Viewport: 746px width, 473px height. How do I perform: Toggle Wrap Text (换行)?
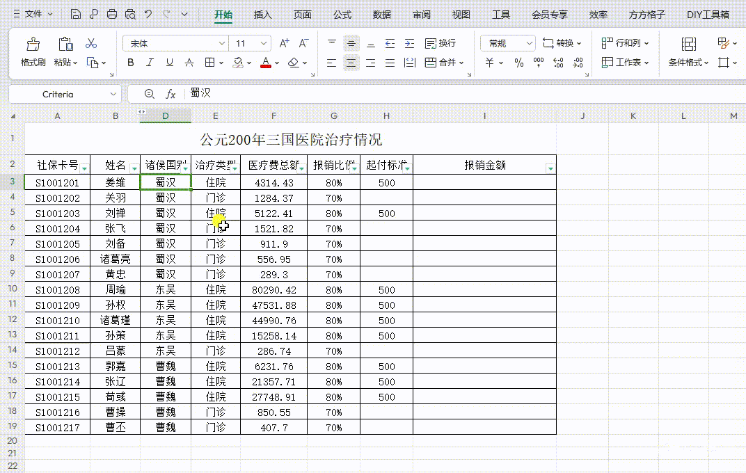(440, 43)
